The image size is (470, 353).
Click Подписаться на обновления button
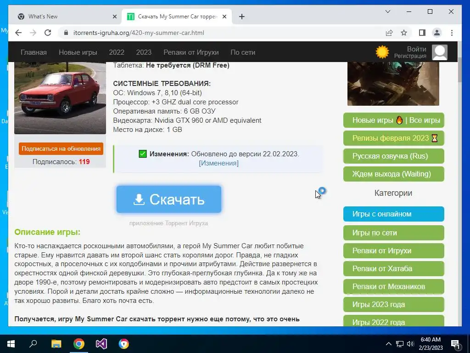tap(61, 148)
